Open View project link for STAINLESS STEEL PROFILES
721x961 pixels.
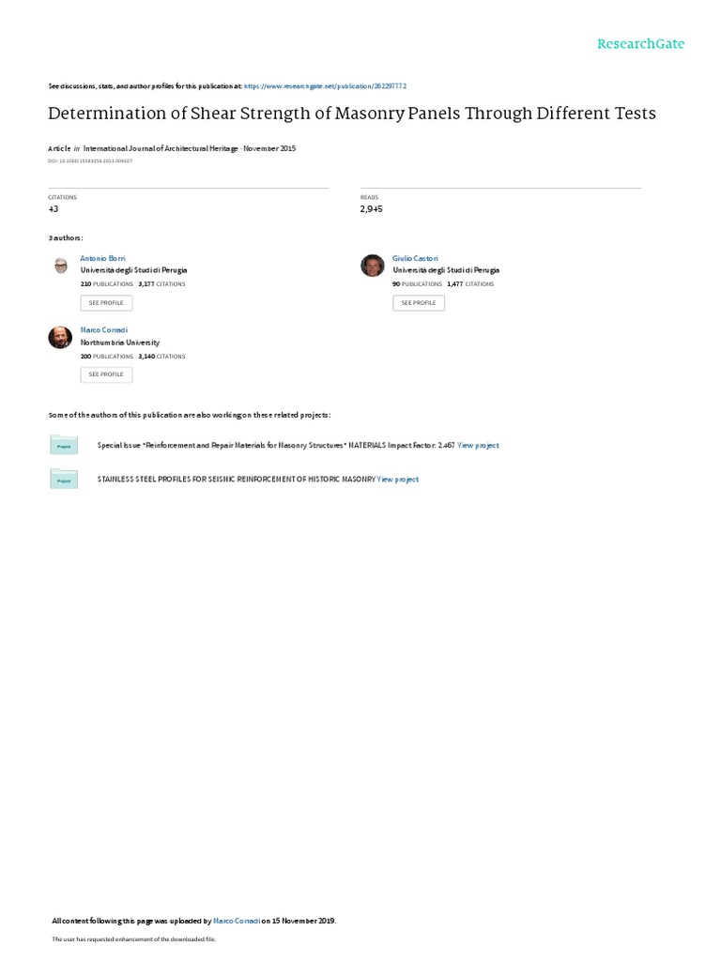point(398,480)
